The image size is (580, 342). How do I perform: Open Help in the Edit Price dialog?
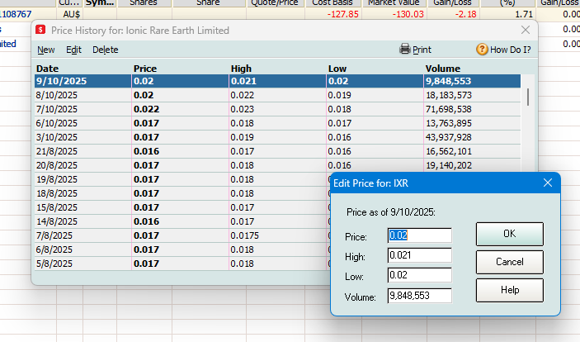tap(509, 290)
